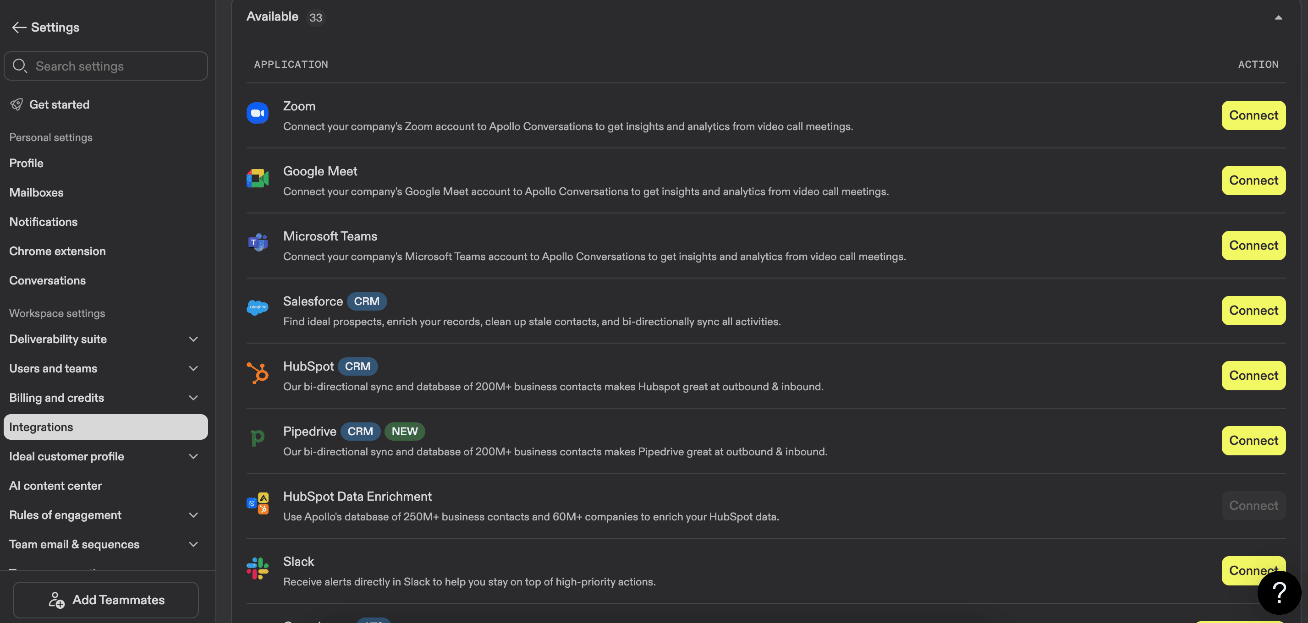Click the Google Meet icon
The height and width of the screenshot is (623, 1308).
(x=258, y=178)
